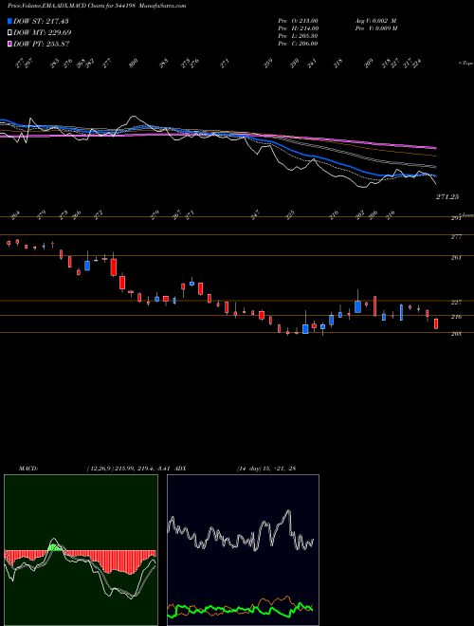Click the MACD panel heading label
The width and height of the screenshot is (474, 626).
27,469
